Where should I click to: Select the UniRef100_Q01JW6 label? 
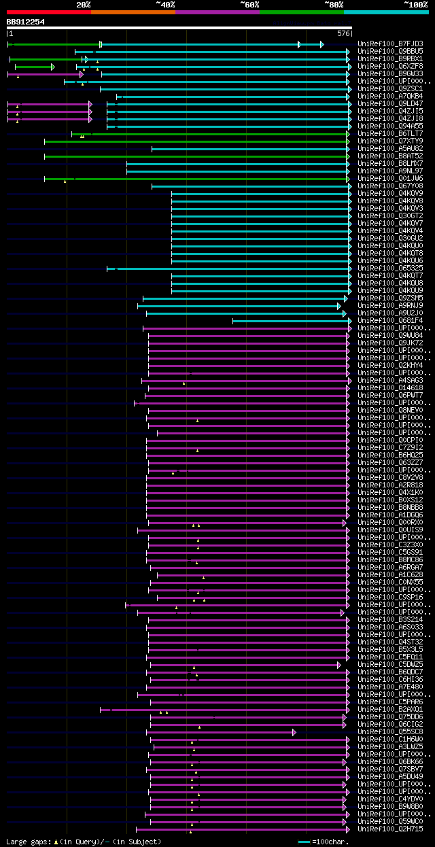[x=390, y=178]
